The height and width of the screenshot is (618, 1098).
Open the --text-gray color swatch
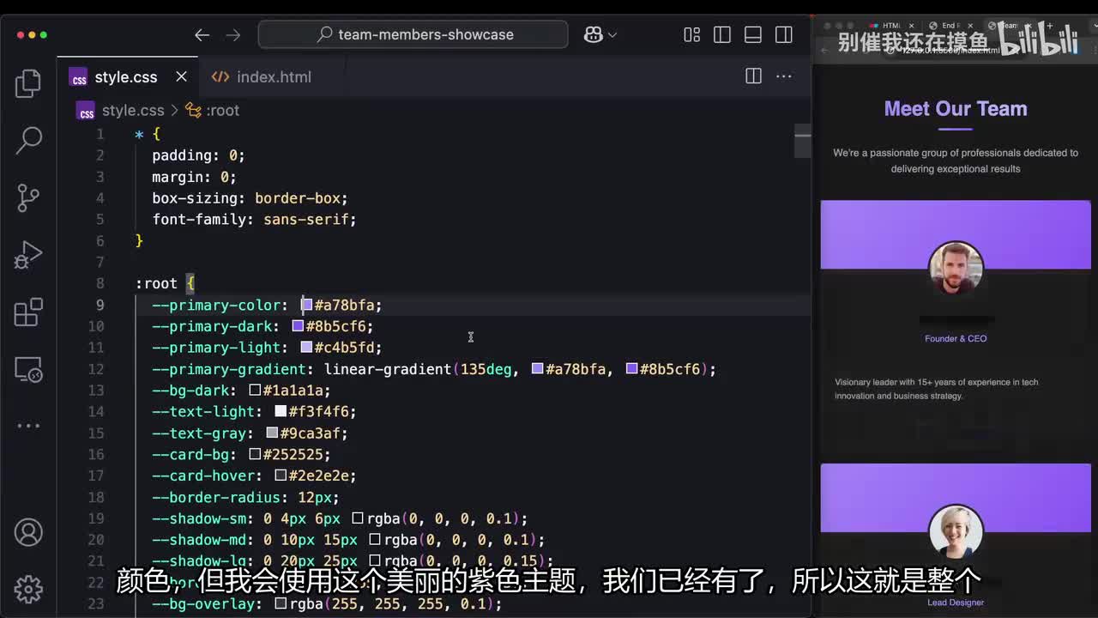click(x=272, y=433)
